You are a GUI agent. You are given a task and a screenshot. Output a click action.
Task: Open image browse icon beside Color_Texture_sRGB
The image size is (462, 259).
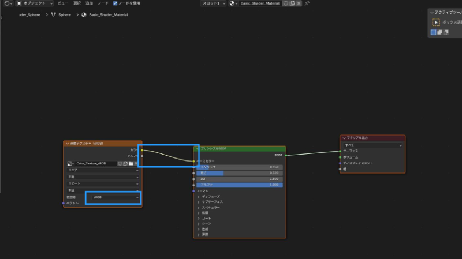(x=70, y=163)
